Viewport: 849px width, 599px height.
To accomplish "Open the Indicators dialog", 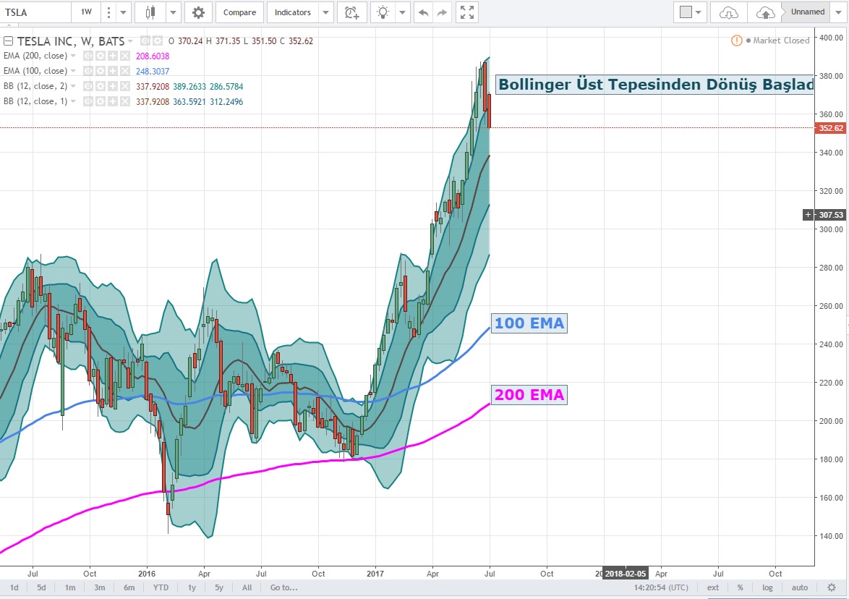I will (292, 12).
